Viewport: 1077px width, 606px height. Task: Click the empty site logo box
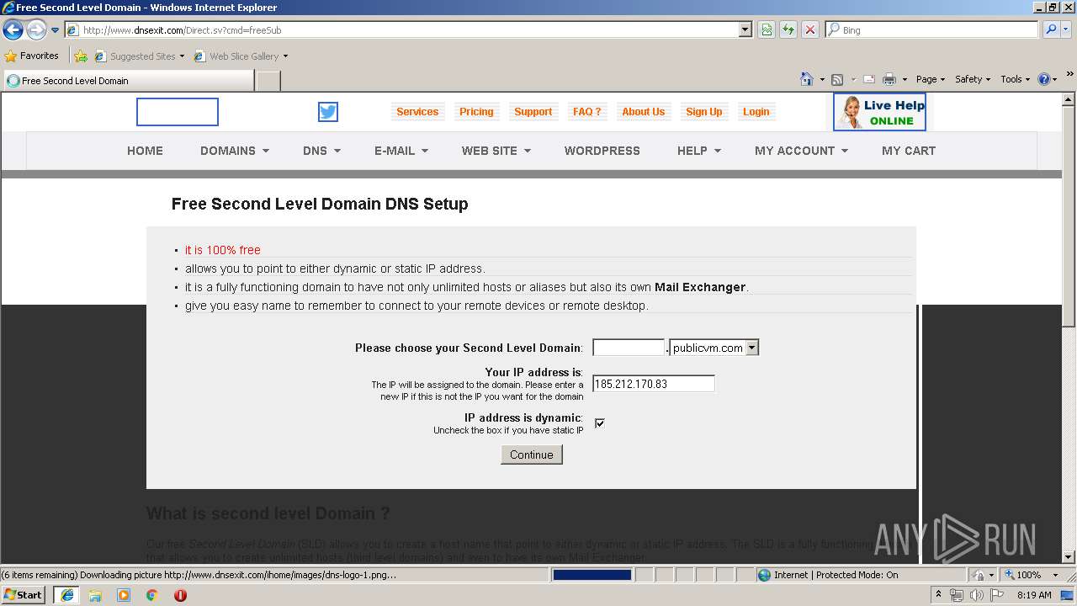click(178, 112)
